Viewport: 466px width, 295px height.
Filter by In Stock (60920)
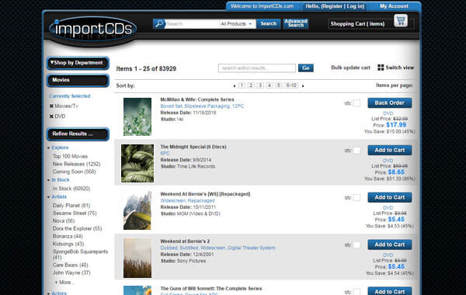71,189
